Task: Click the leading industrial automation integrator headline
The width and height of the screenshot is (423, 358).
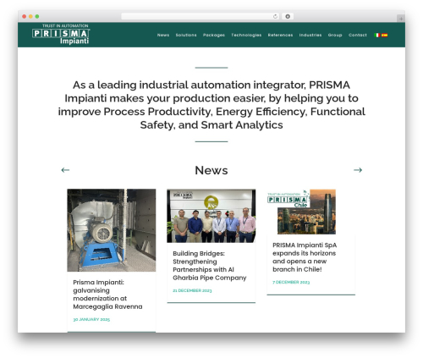Action: [x=211, y=105]
